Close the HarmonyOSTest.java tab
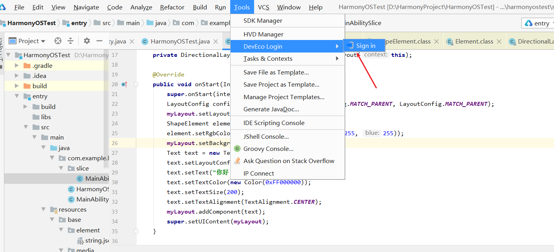The height and width of the screenshot is (252, 554). 216,42
